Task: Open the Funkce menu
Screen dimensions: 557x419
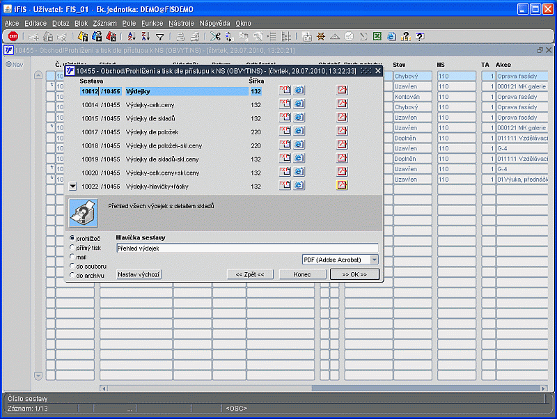Action: 152,24
